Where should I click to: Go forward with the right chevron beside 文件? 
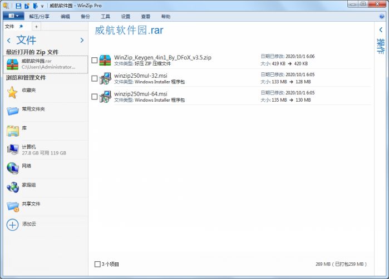[x=82, y=40]
